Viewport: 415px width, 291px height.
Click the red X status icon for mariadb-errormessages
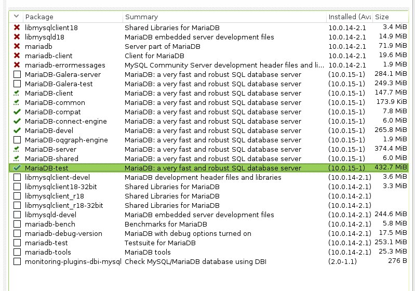(x=17, y=65)
